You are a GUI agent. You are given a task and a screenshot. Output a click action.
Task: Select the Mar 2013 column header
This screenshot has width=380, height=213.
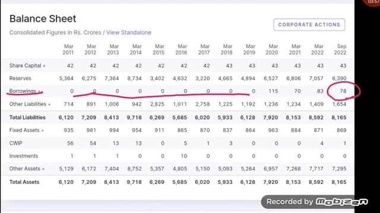pyautogui.click(x=113, y=50)
